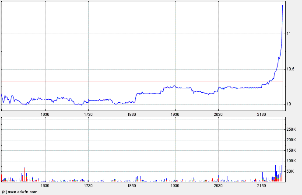Click the 2030 time label under the price chart
This screenshot has width=302, height=195.
pos(218,114)
